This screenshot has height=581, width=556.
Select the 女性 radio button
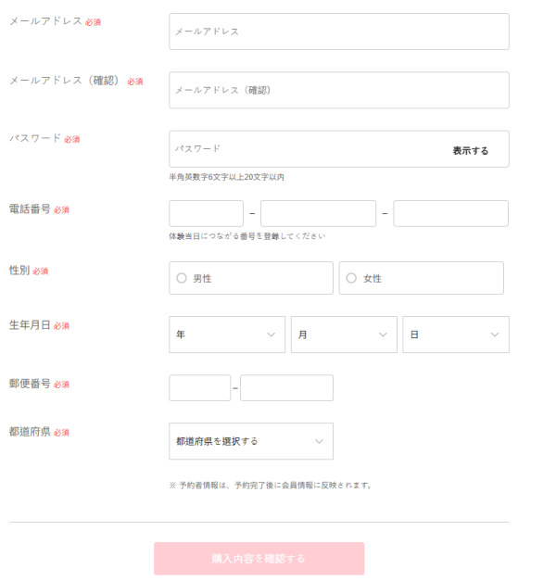[x=351, y=278]
